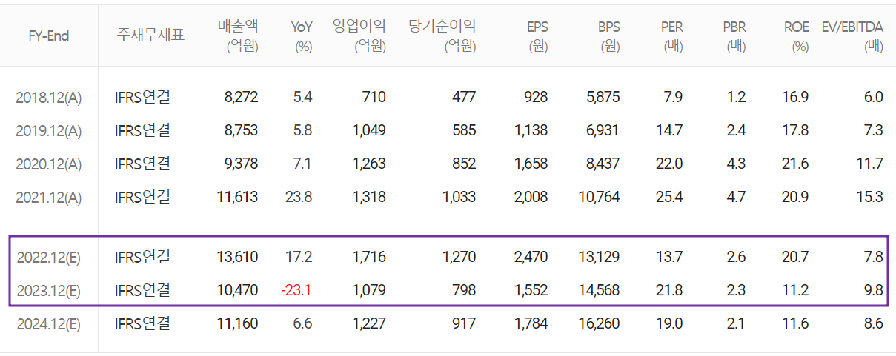
Task: Select the 2018.12(A) row label
Action: click(48, 98)
